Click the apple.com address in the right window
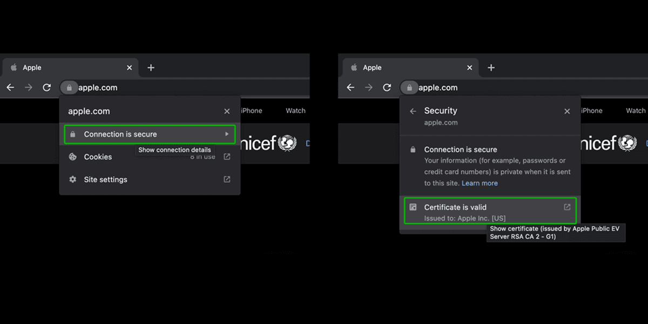This screenshot has width=648, height=324. pyautogui.click(x=438, y=87)
